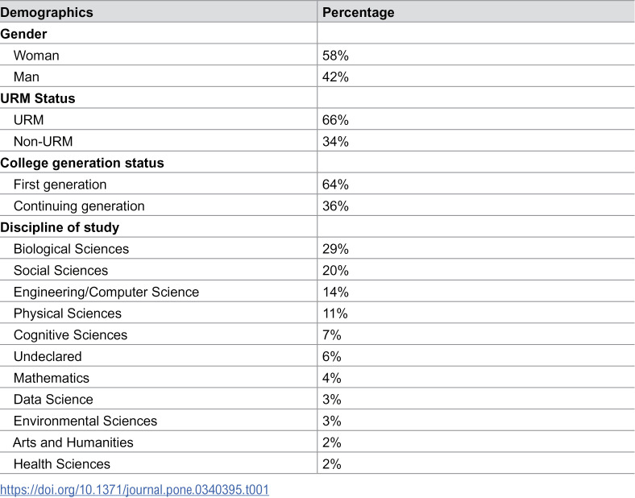
Task: Click the First generation row label
Action: (x=60, y=185)
